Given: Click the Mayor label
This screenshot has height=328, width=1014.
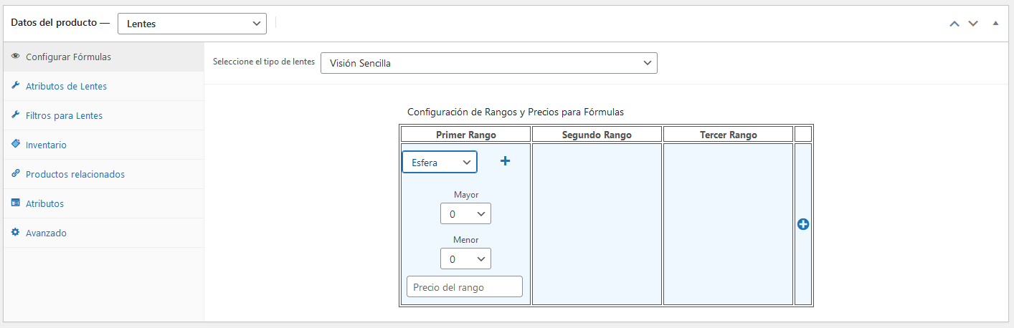Looking at the screenshot, I should pyautogui.click(x=465, y=195).
